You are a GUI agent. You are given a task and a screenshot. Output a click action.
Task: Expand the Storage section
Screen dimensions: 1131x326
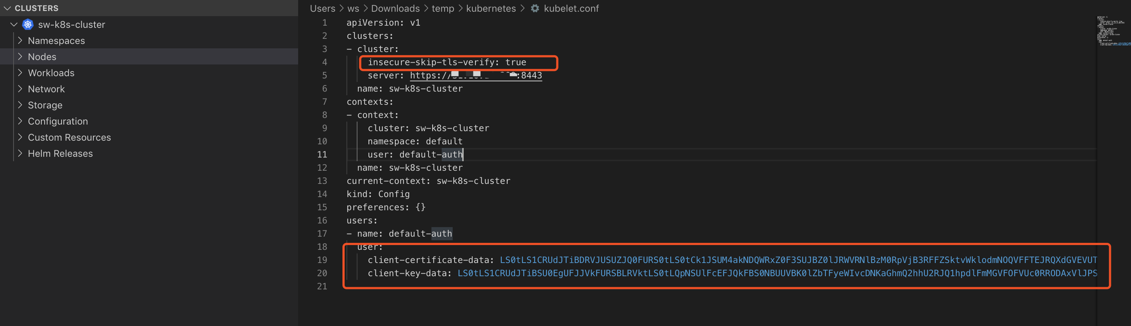pyautogui.click(x=20, y=105)
